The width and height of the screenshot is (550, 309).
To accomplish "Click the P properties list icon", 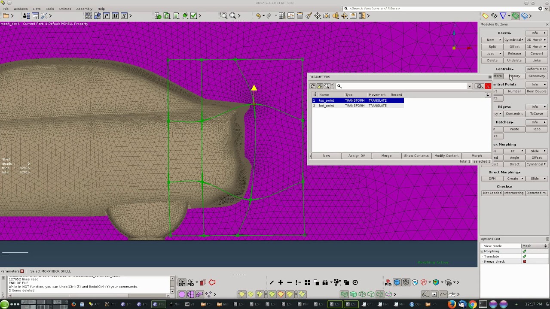I will (106, 16).
